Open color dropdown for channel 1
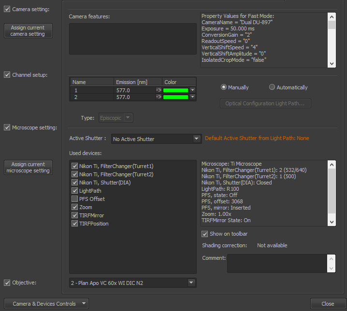The height and width of the screenshot is (311, 347). 192,90
